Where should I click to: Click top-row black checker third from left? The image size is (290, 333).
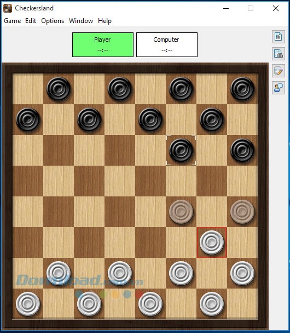tap(181, 89)
